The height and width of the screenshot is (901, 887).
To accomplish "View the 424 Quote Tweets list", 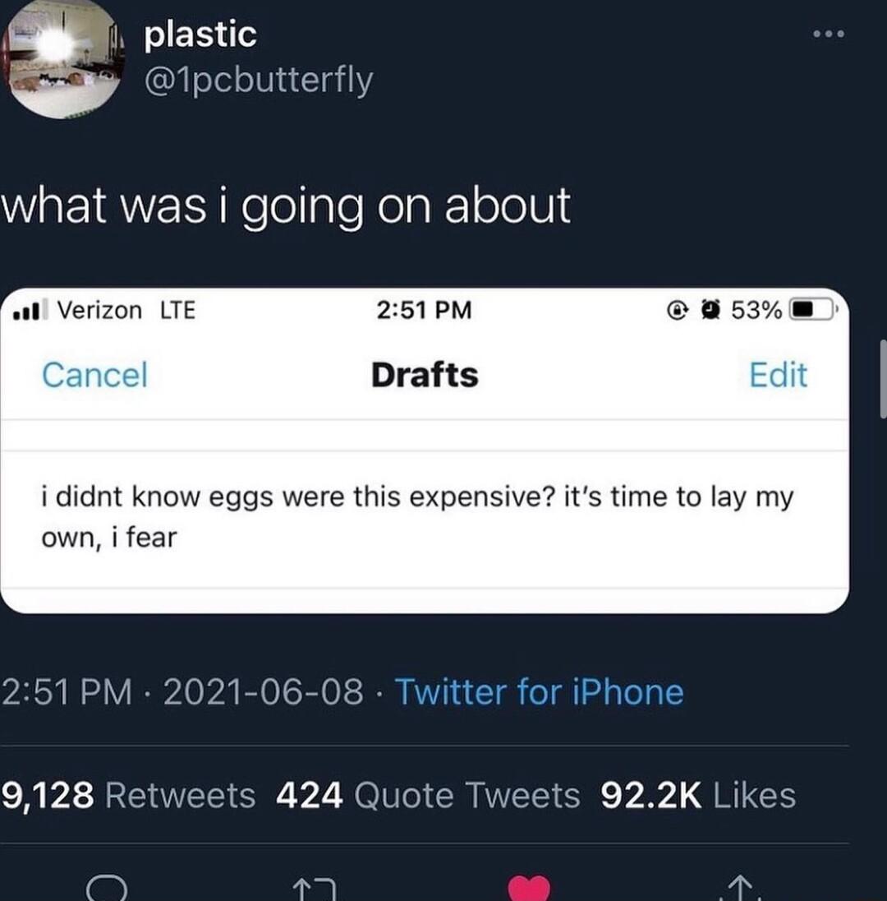I will pyautogui.click(x=428, y=795).
